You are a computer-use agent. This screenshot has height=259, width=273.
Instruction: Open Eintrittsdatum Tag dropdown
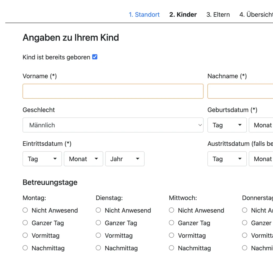pyautogui.click(x=42, y=159)
